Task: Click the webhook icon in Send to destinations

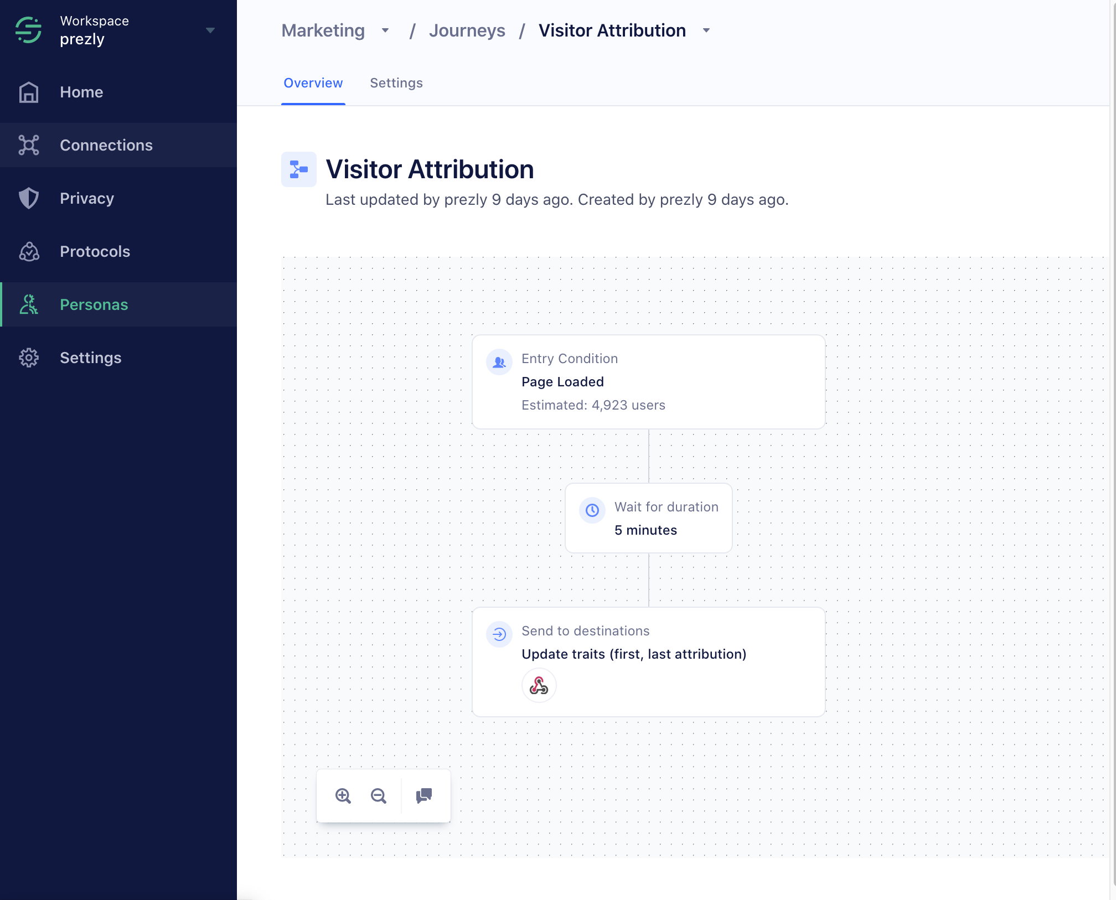Action: [538, 685]
